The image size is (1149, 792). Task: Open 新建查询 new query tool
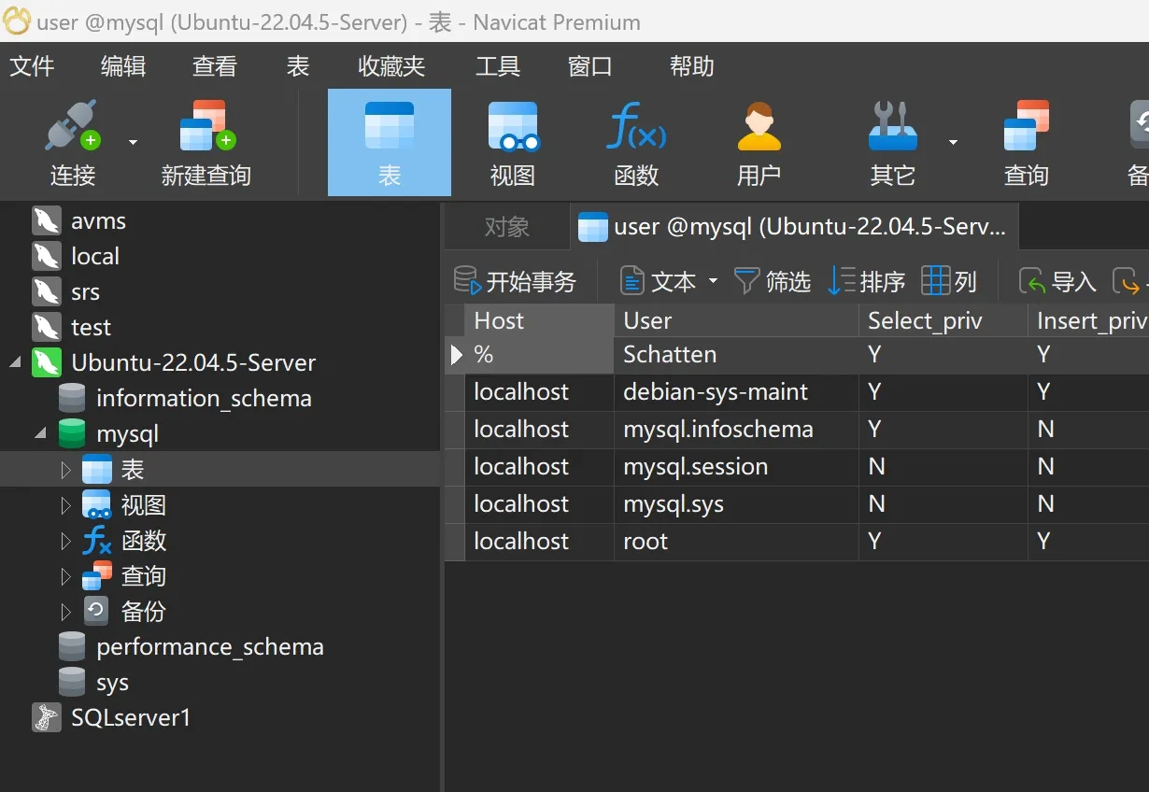click(206, 128)
